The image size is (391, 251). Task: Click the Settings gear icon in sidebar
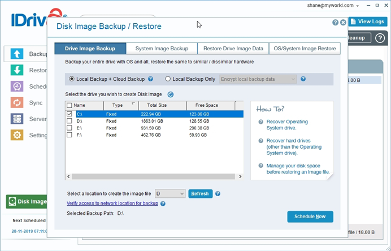(17, 135)
